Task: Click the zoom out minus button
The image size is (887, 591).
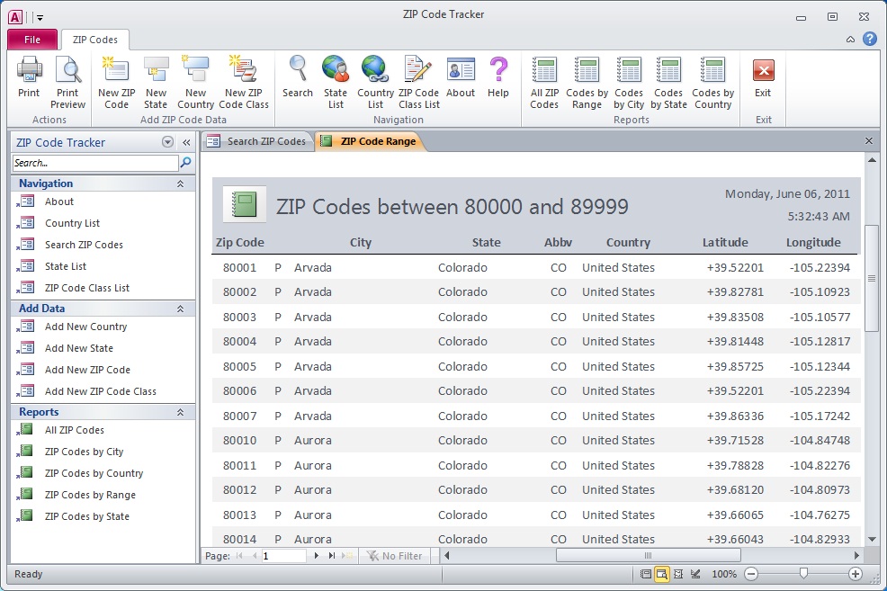Action: click(751, 574)
